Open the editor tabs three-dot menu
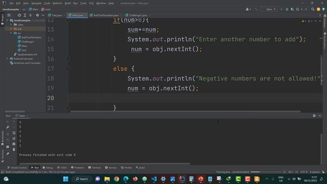The width and height of the screenshot is (327, 184). click(320, 15)
